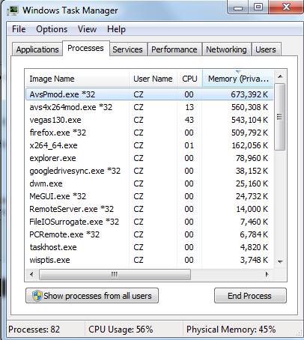The width and height of the screenshot is (304, 340).
Task: Click Show processes from all users
Action: [92, 296]
